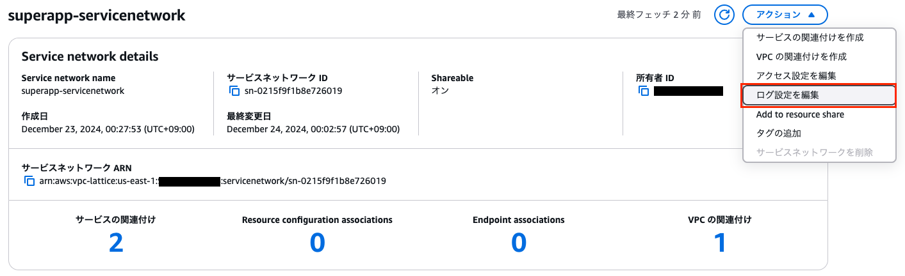Choose タグの追加 from the actions menu
Viewport: 905px width, 276px height.
point(778,134)
